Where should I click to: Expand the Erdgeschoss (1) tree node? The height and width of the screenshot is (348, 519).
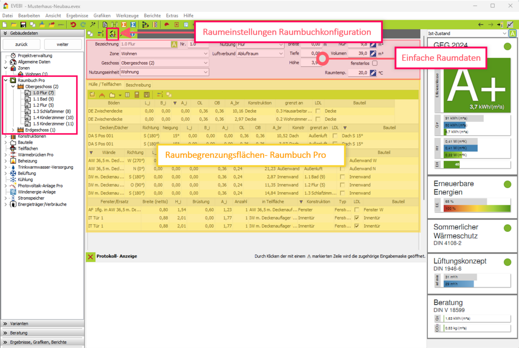click(13, 130)
